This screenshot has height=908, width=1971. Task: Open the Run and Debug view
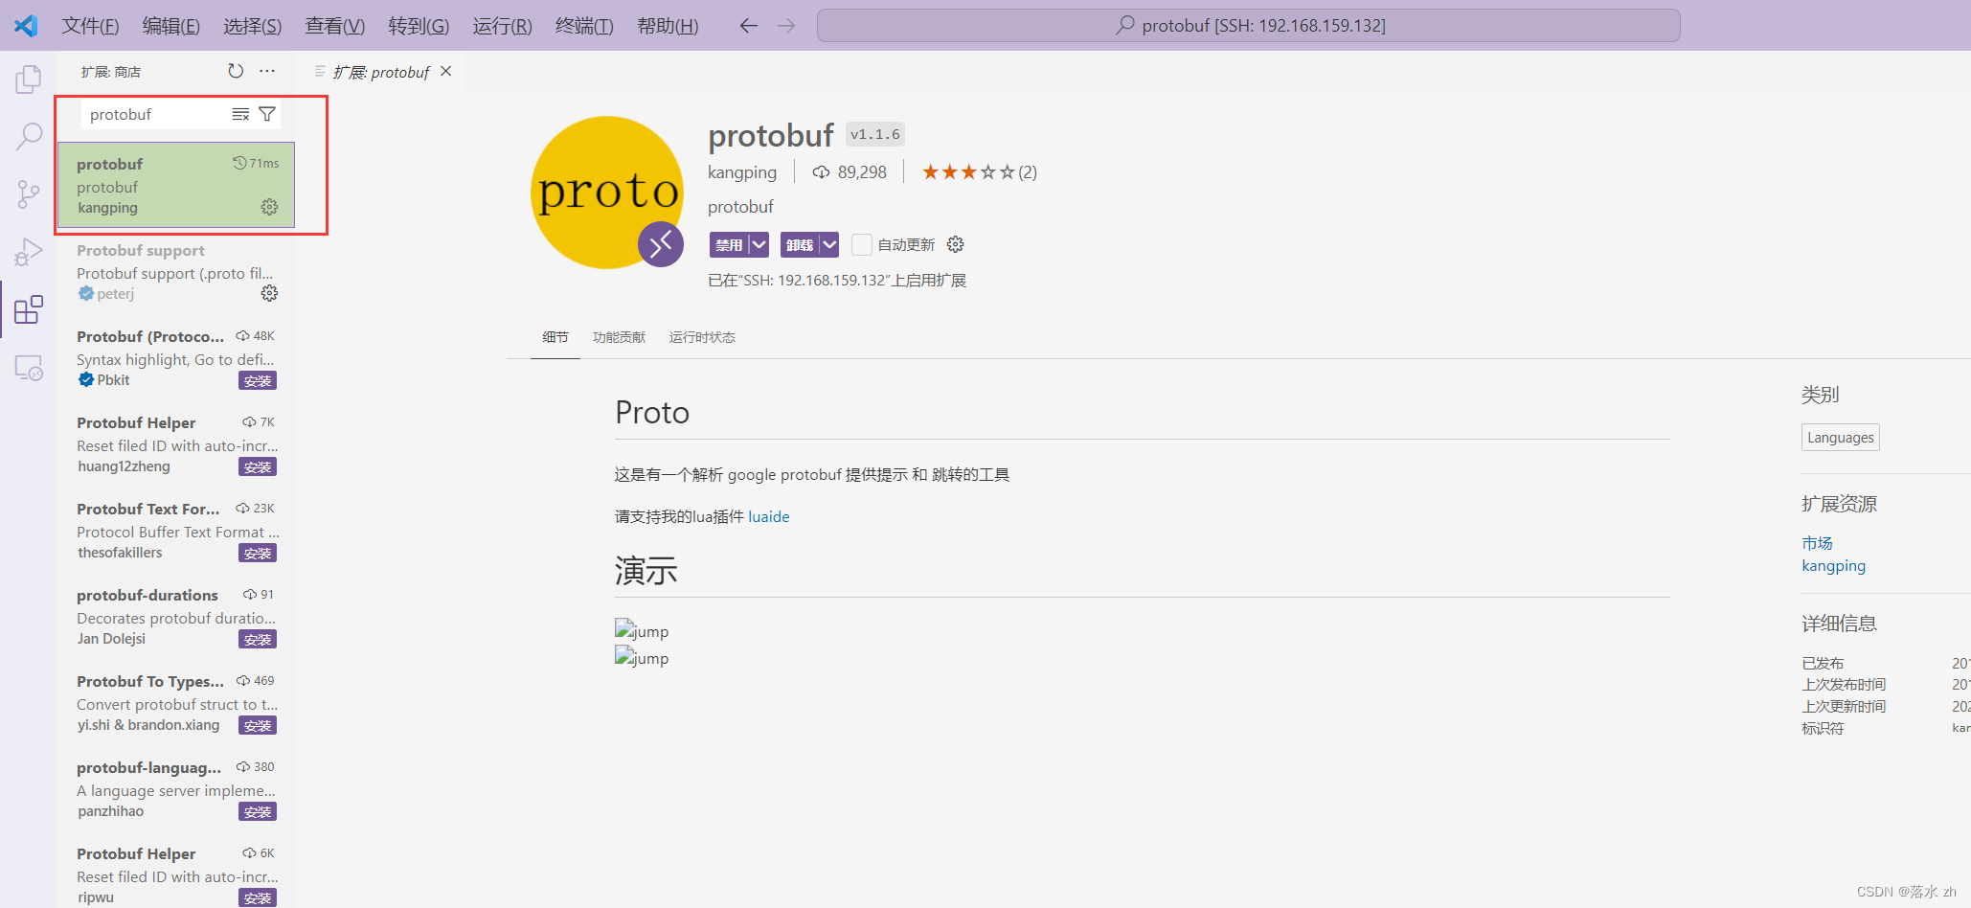point(28,252)
